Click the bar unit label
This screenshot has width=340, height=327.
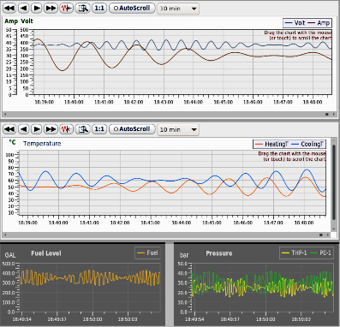coord(184,255)
